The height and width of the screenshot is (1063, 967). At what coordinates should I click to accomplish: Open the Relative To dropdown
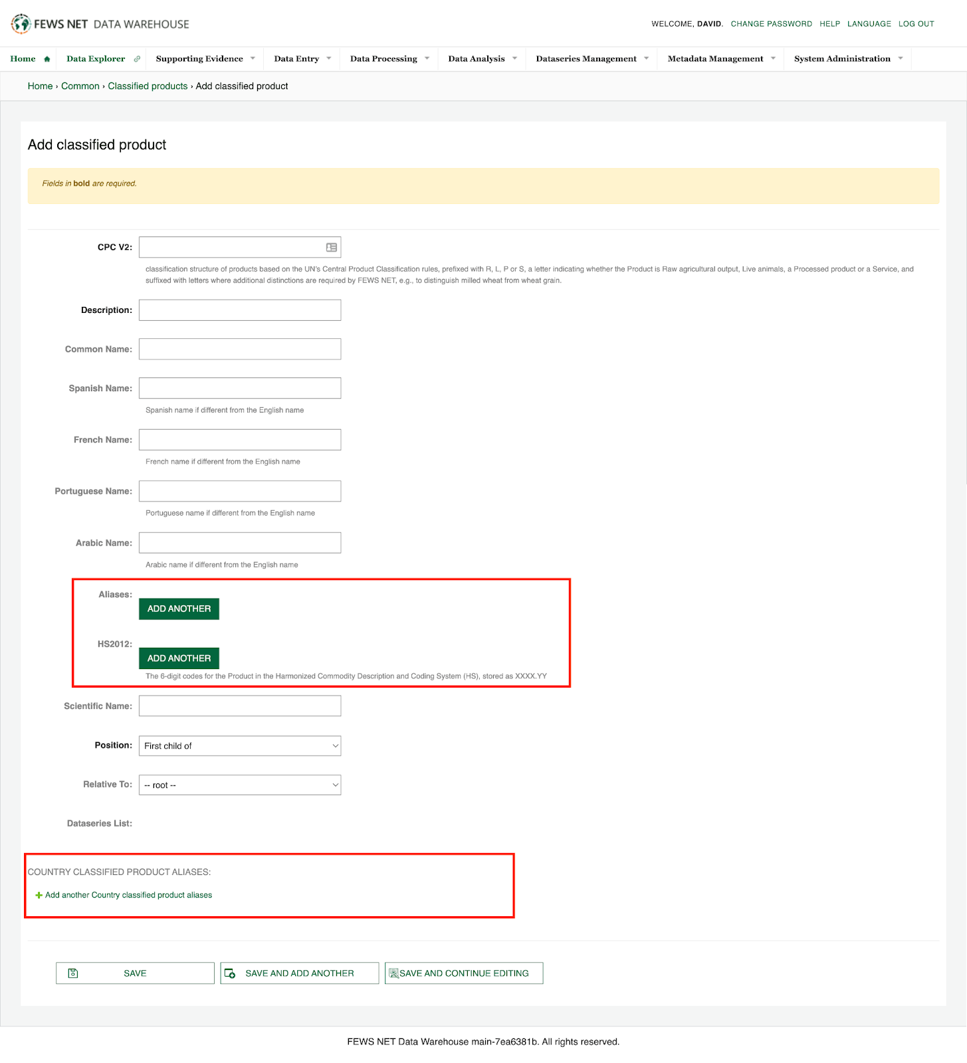tap(239, 785)
